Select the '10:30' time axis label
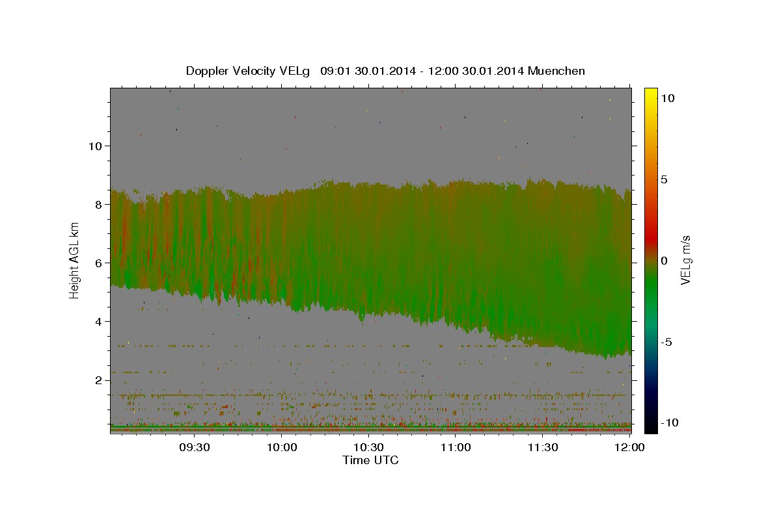The width and height of the screenshot is (781, 520). pos(369,447)
